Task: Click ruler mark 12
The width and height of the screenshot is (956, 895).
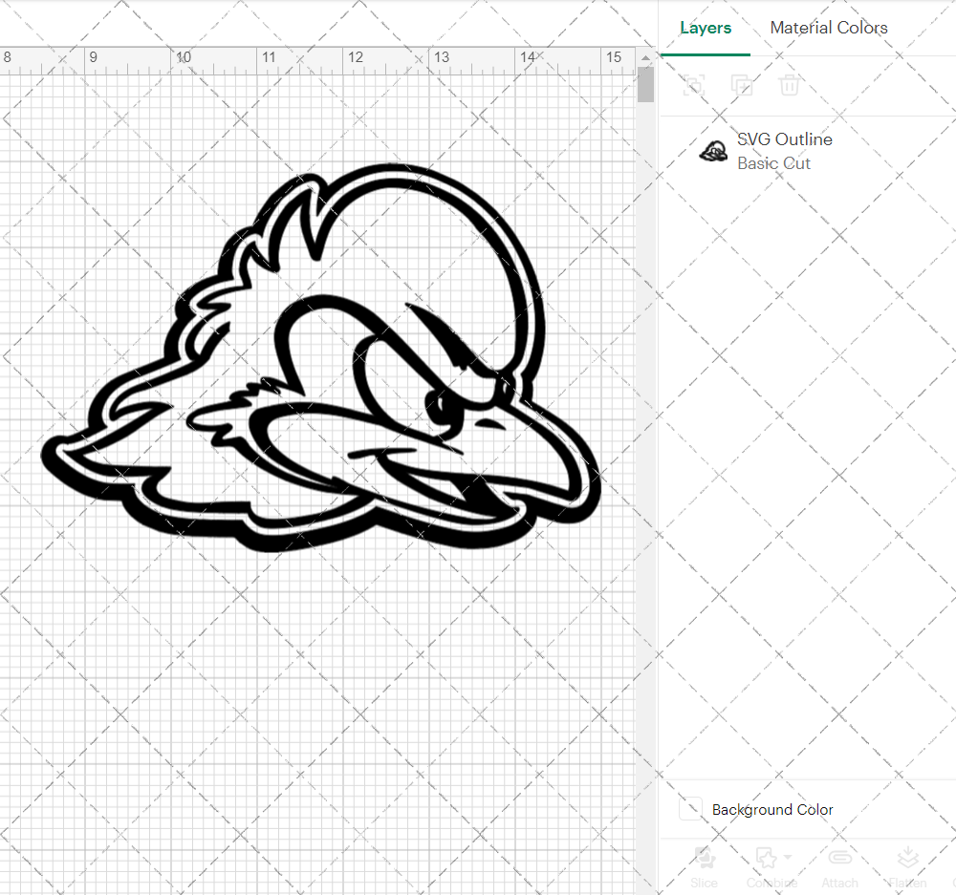Action: (356, 57)
